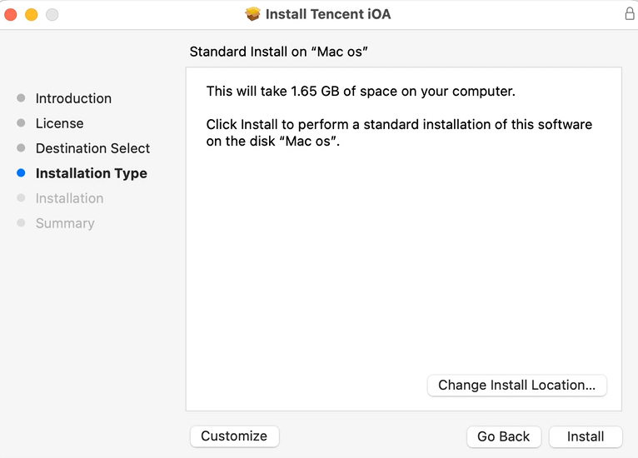Click the bullet next to License step
Image resolution: width=638 pixels, height=458 pixels.
point(21,123)
